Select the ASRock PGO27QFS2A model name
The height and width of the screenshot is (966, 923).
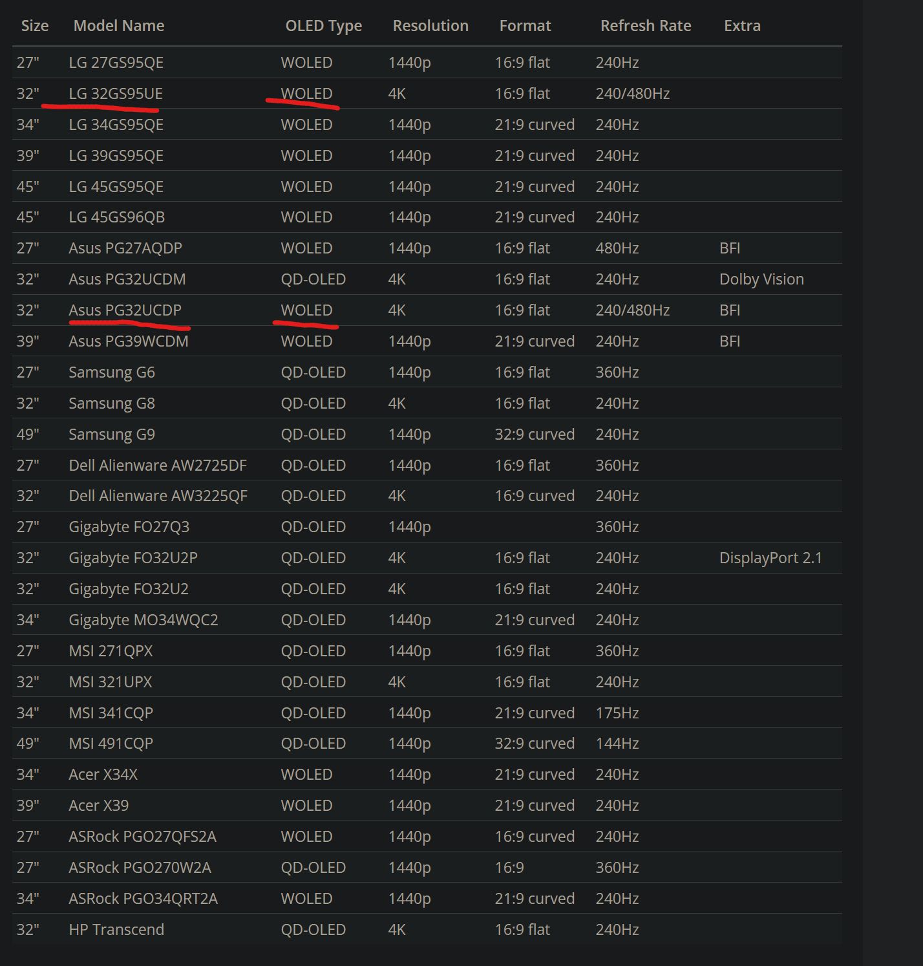tap(143, 837)
